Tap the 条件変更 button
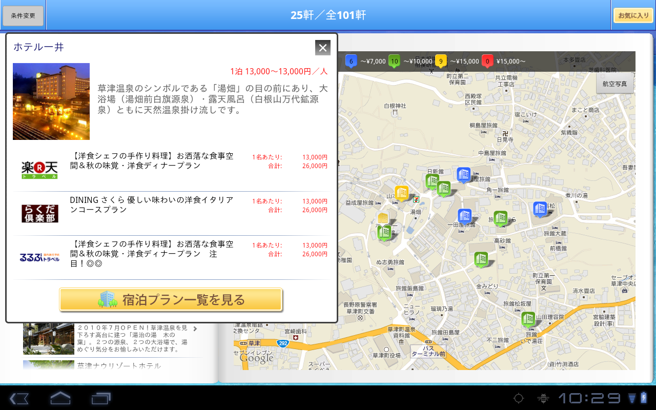656x410 pixels. pyautogui.click(x=23, y=16)
